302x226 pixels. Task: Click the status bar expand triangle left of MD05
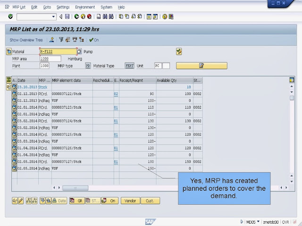[242, 222]
